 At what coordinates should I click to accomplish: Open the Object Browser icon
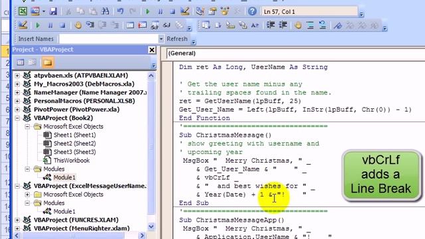point(224,11)
